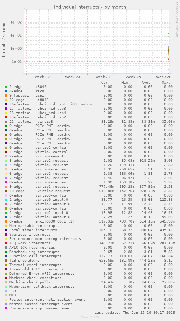
Task: Click the gray swatch next to 22-fasteoi virtio3
Action: tap(6, 122)
